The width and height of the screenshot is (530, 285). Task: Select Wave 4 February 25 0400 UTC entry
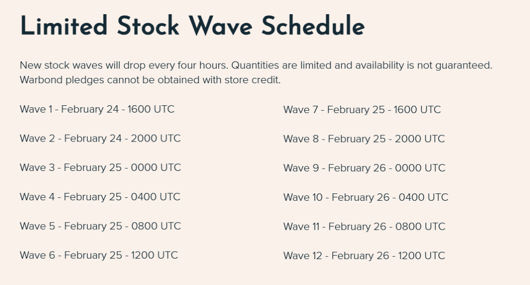click(100, 197)
